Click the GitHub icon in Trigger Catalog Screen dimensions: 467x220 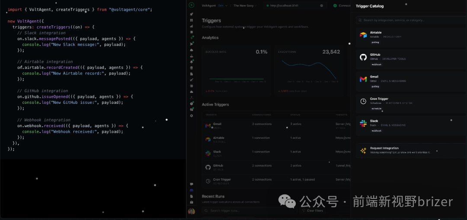click(x=363, y=57)
